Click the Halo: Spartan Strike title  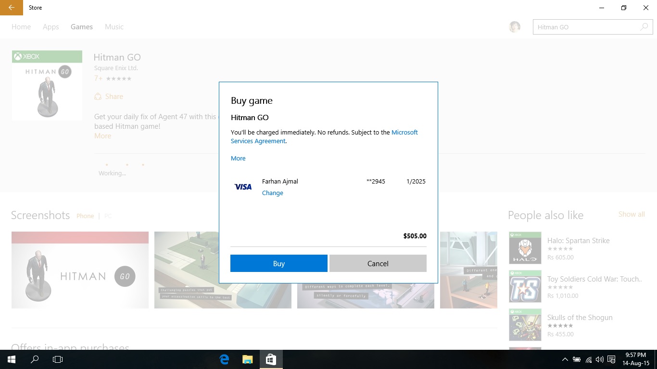click(578, 241)
